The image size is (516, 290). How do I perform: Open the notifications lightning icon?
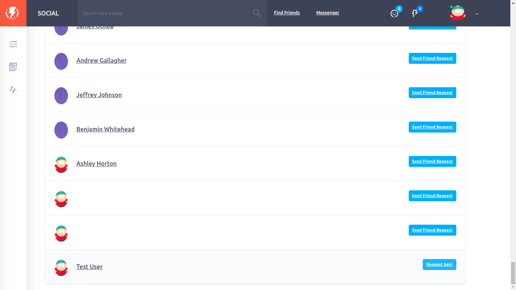point(415,14)
